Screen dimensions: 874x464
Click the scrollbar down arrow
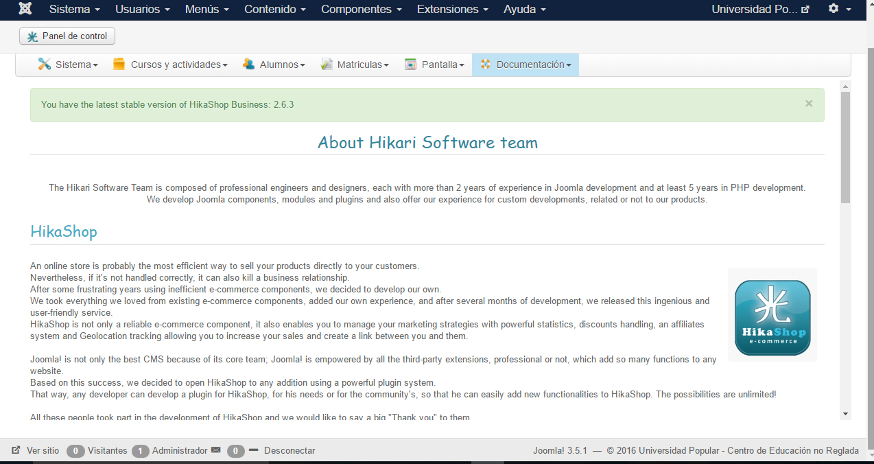tap(845, 414)
